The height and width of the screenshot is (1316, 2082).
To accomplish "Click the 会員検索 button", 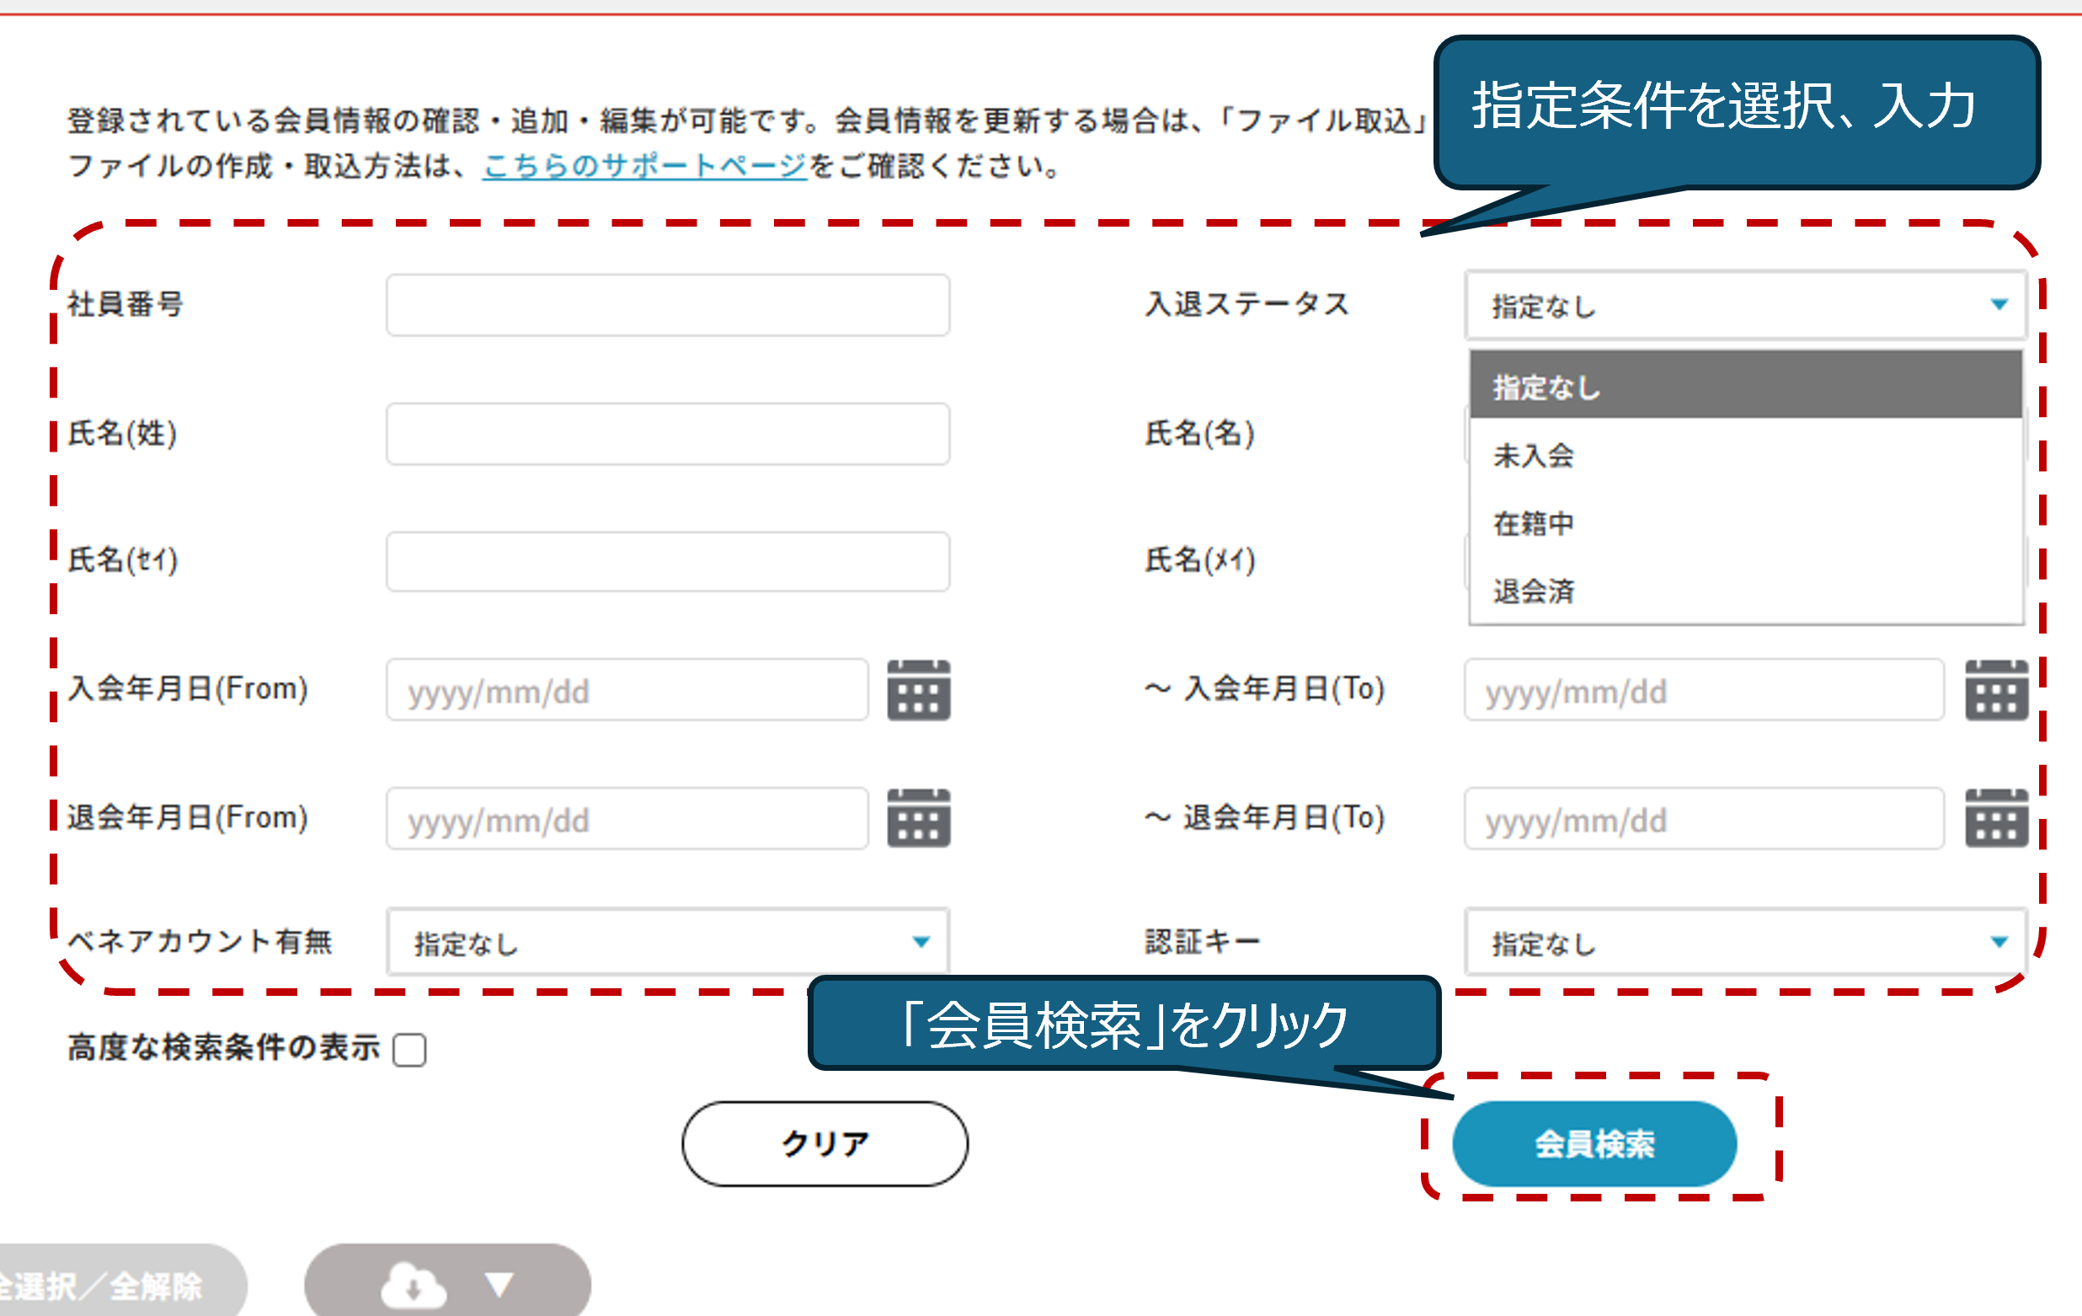I will (x=1594, y=1143).
